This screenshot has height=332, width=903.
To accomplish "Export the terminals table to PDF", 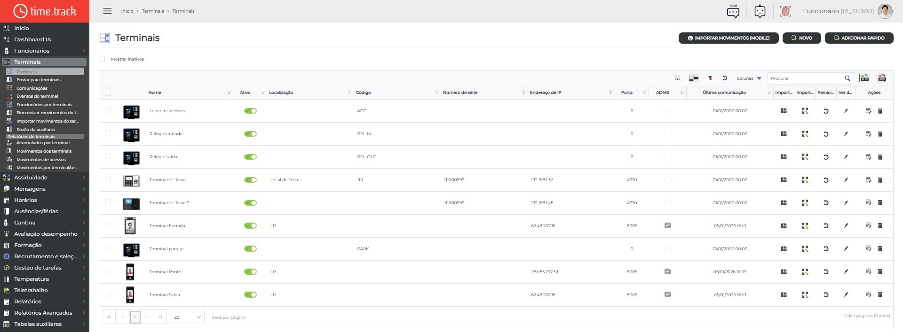I will (881, 78).
